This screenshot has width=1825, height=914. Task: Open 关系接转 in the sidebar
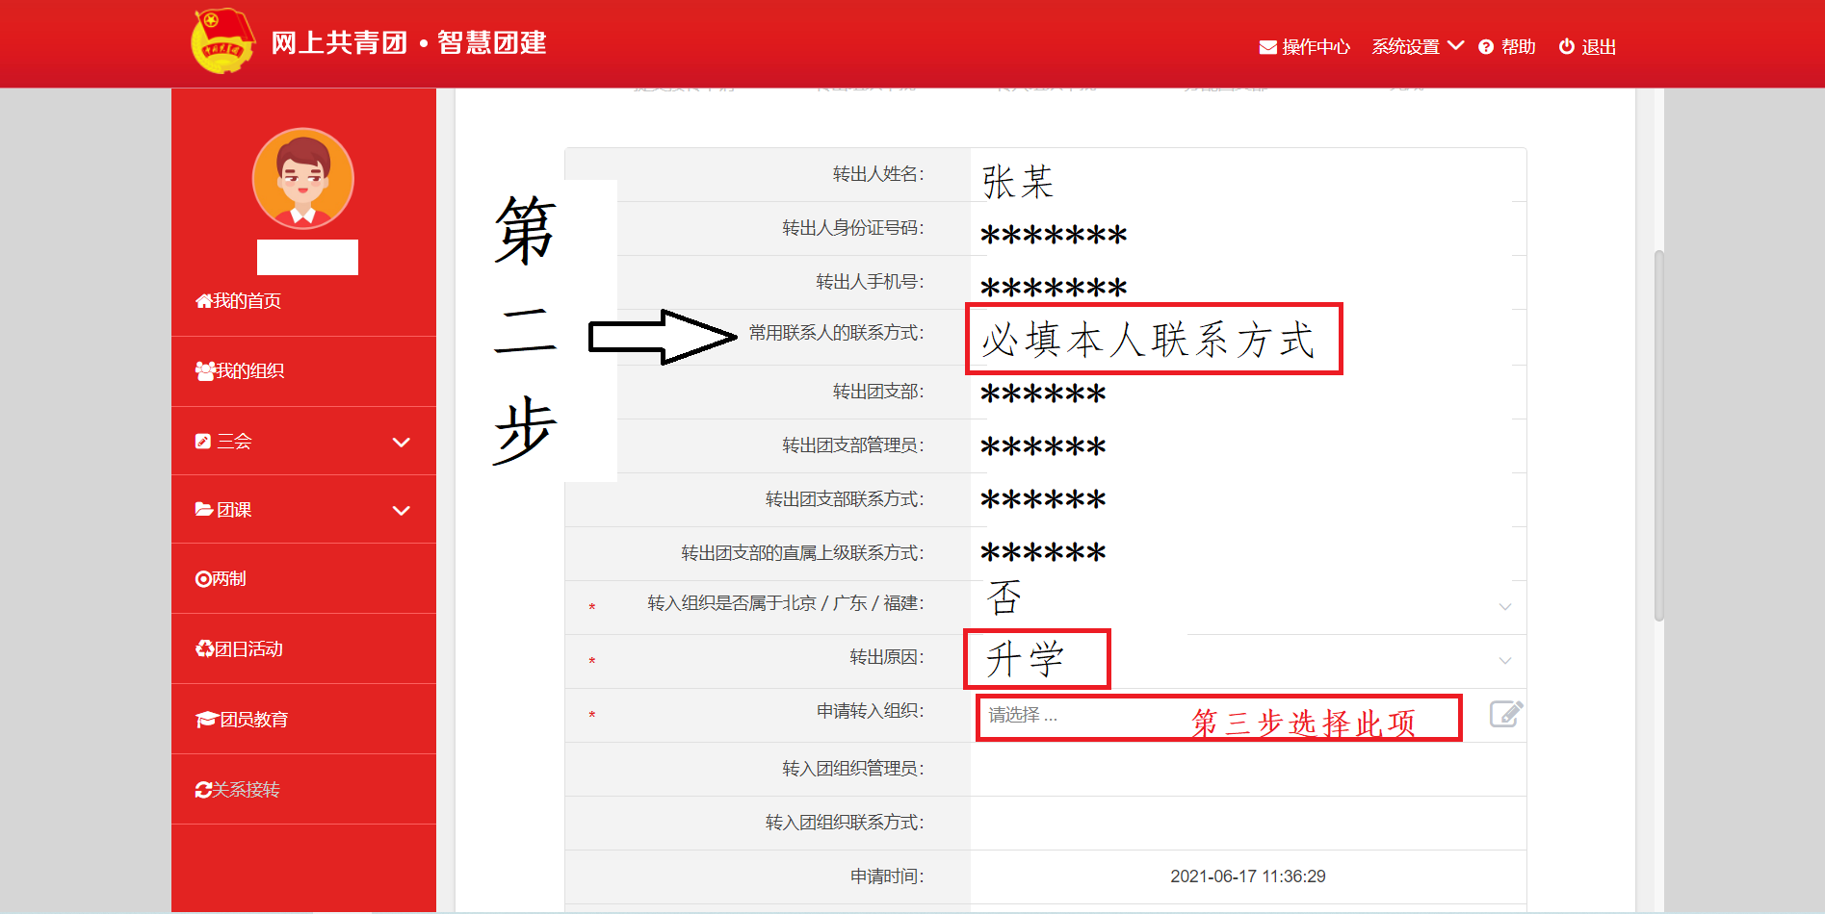[x=238, y=790]
